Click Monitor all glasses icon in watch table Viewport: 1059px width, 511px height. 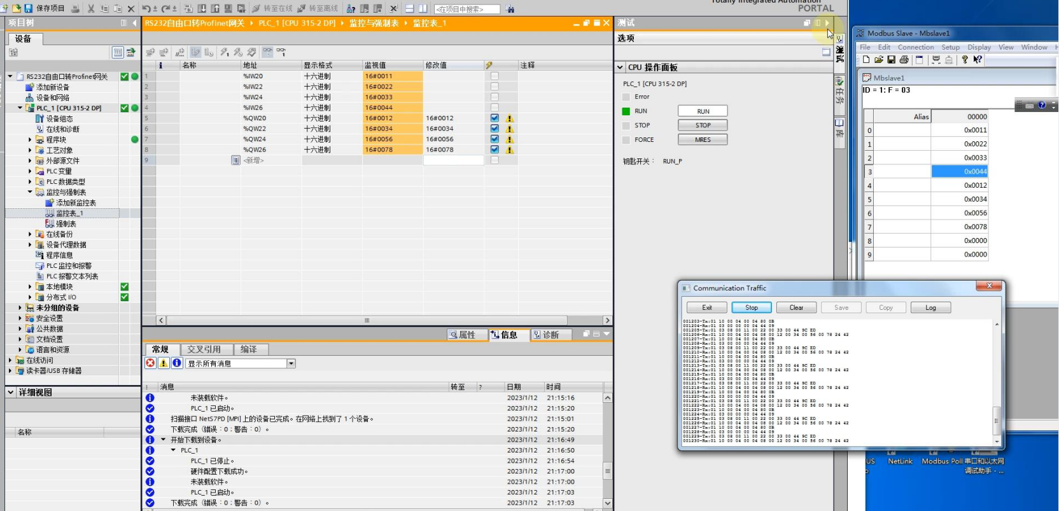tap(268, 52)
